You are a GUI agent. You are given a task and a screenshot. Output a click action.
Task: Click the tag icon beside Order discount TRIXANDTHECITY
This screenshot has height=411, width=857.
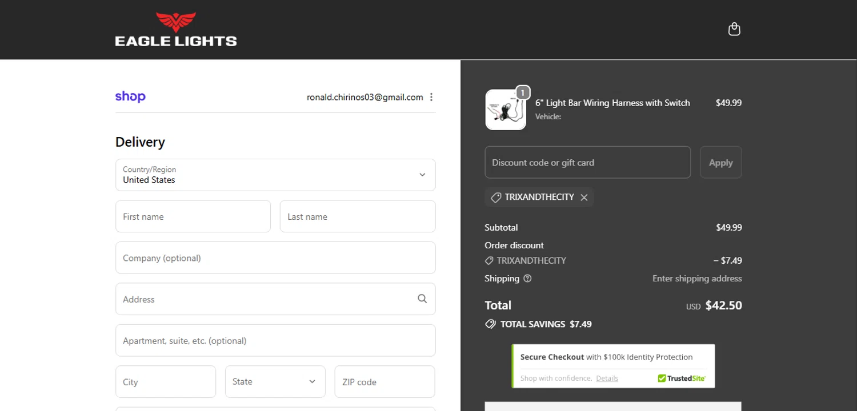pyautogui.click(x=489, y=260)
